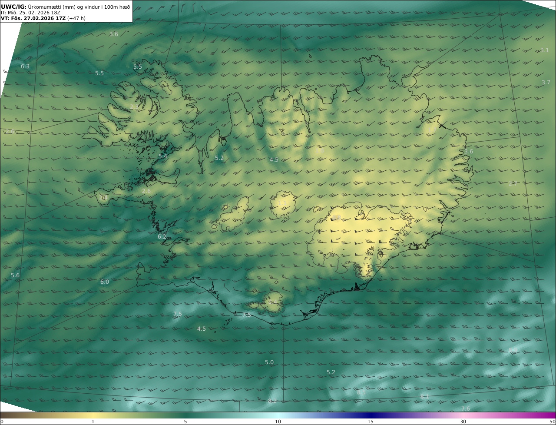Click the 5.4 value label on map
Image resolution: width=556 pixels, height=425 pixels.
(162, 156)
